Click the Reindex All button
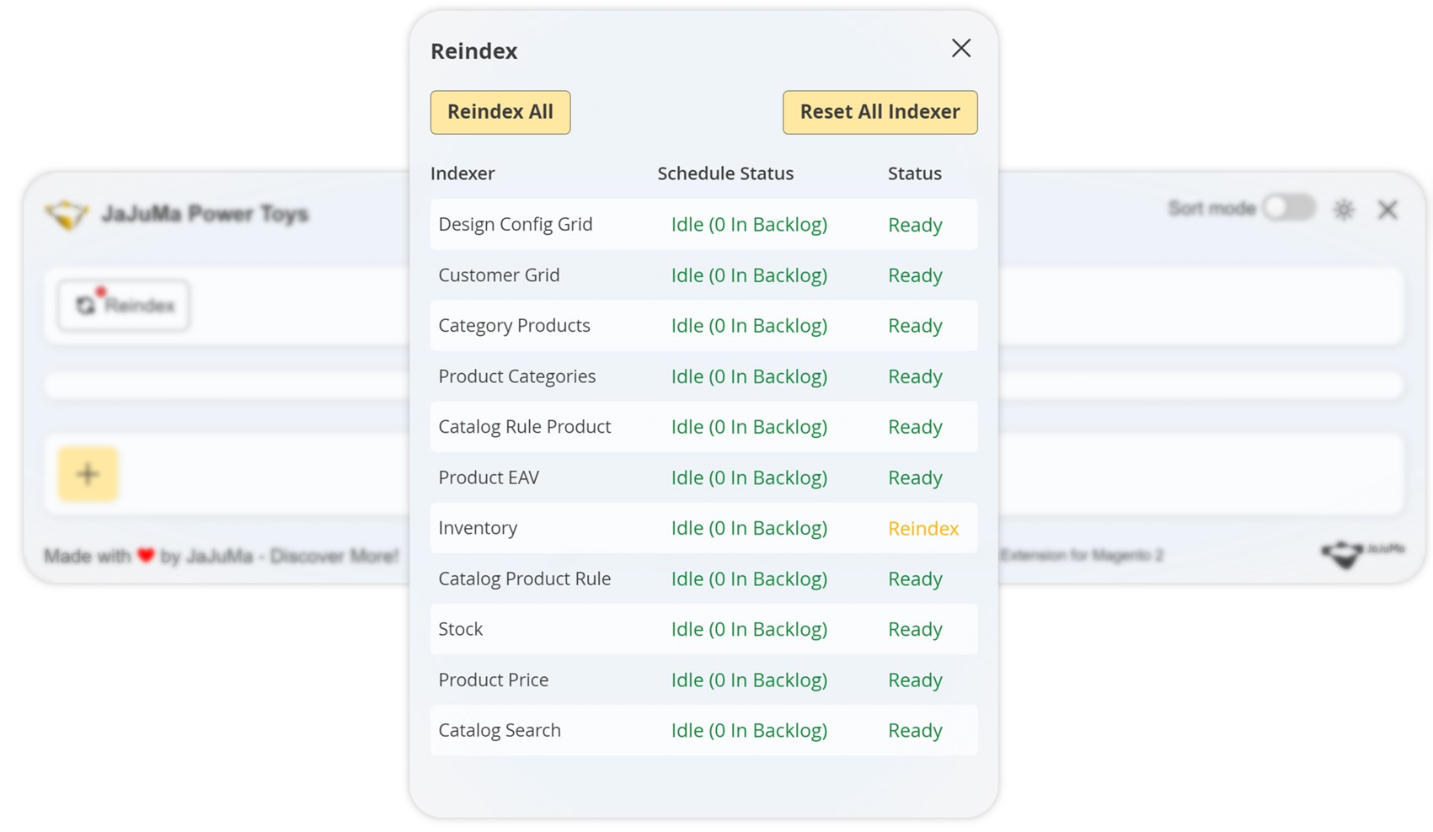This screenshot has height=832, width=1433. click(500, 112)
